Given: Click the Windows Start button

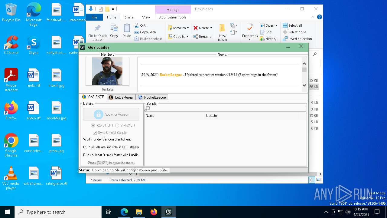Looking at the screenshot, I should 7,212.
